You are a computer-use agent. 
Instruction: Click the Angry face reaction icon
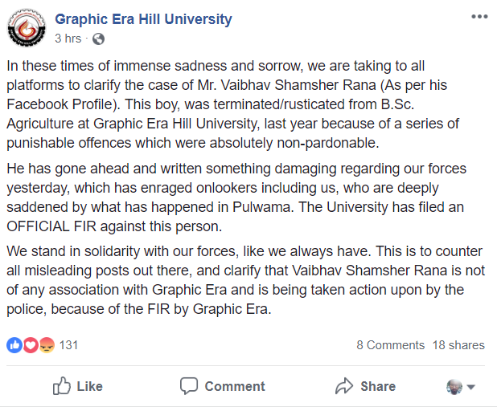pos(47,345)
